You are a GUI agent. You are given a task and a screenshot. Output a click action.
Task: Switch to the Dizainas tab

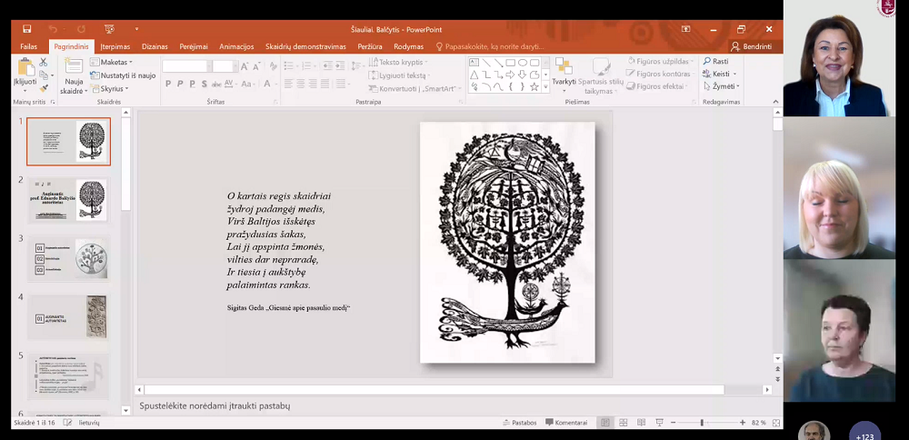coord(155,46)
